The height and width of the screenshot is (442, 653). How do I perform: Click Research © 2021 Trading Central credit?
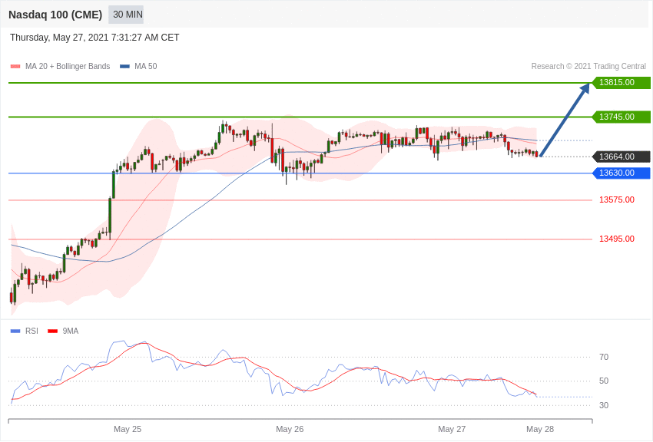(x=588, y=66)
